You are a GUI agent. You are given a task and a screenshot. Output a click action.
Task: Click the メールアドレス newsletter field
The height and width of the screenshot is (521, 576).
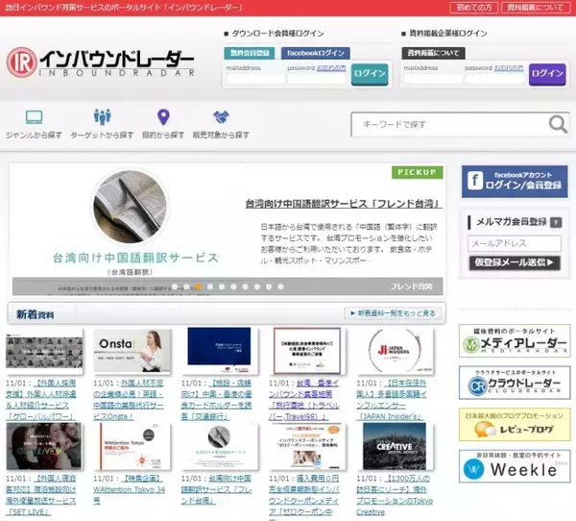(x=515, y=243)
